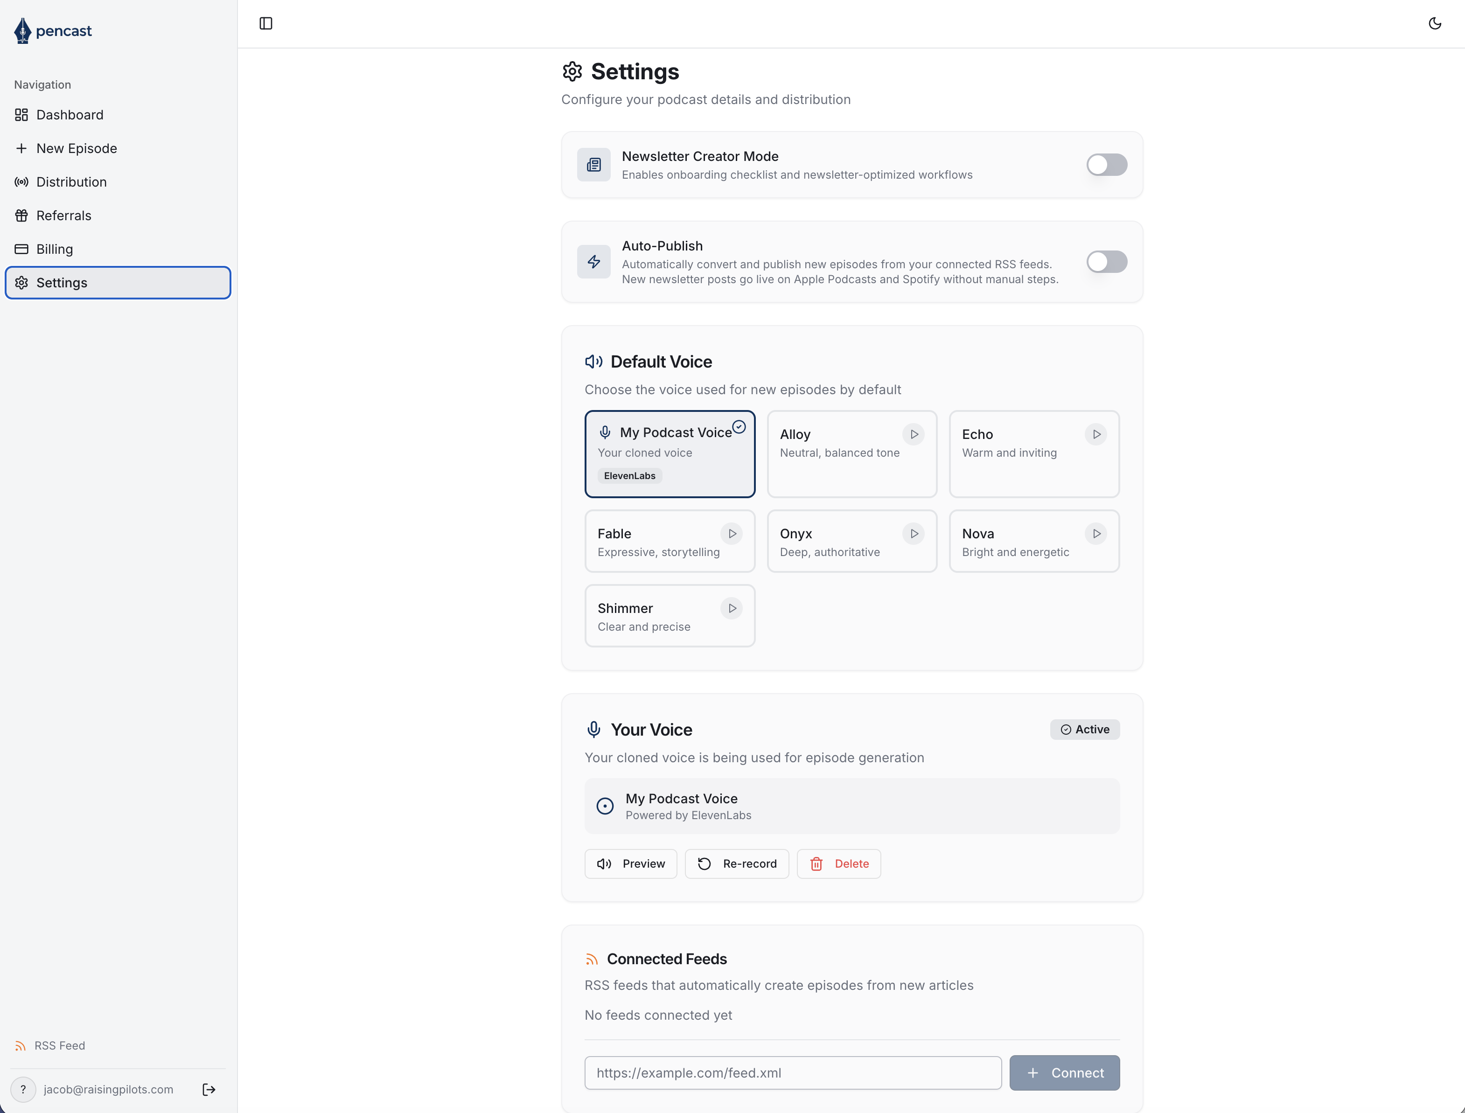The height and width of the screenshot is (1113, 1465).
Task: Choose Alloy as default voice
Action: tap(852, 454)
